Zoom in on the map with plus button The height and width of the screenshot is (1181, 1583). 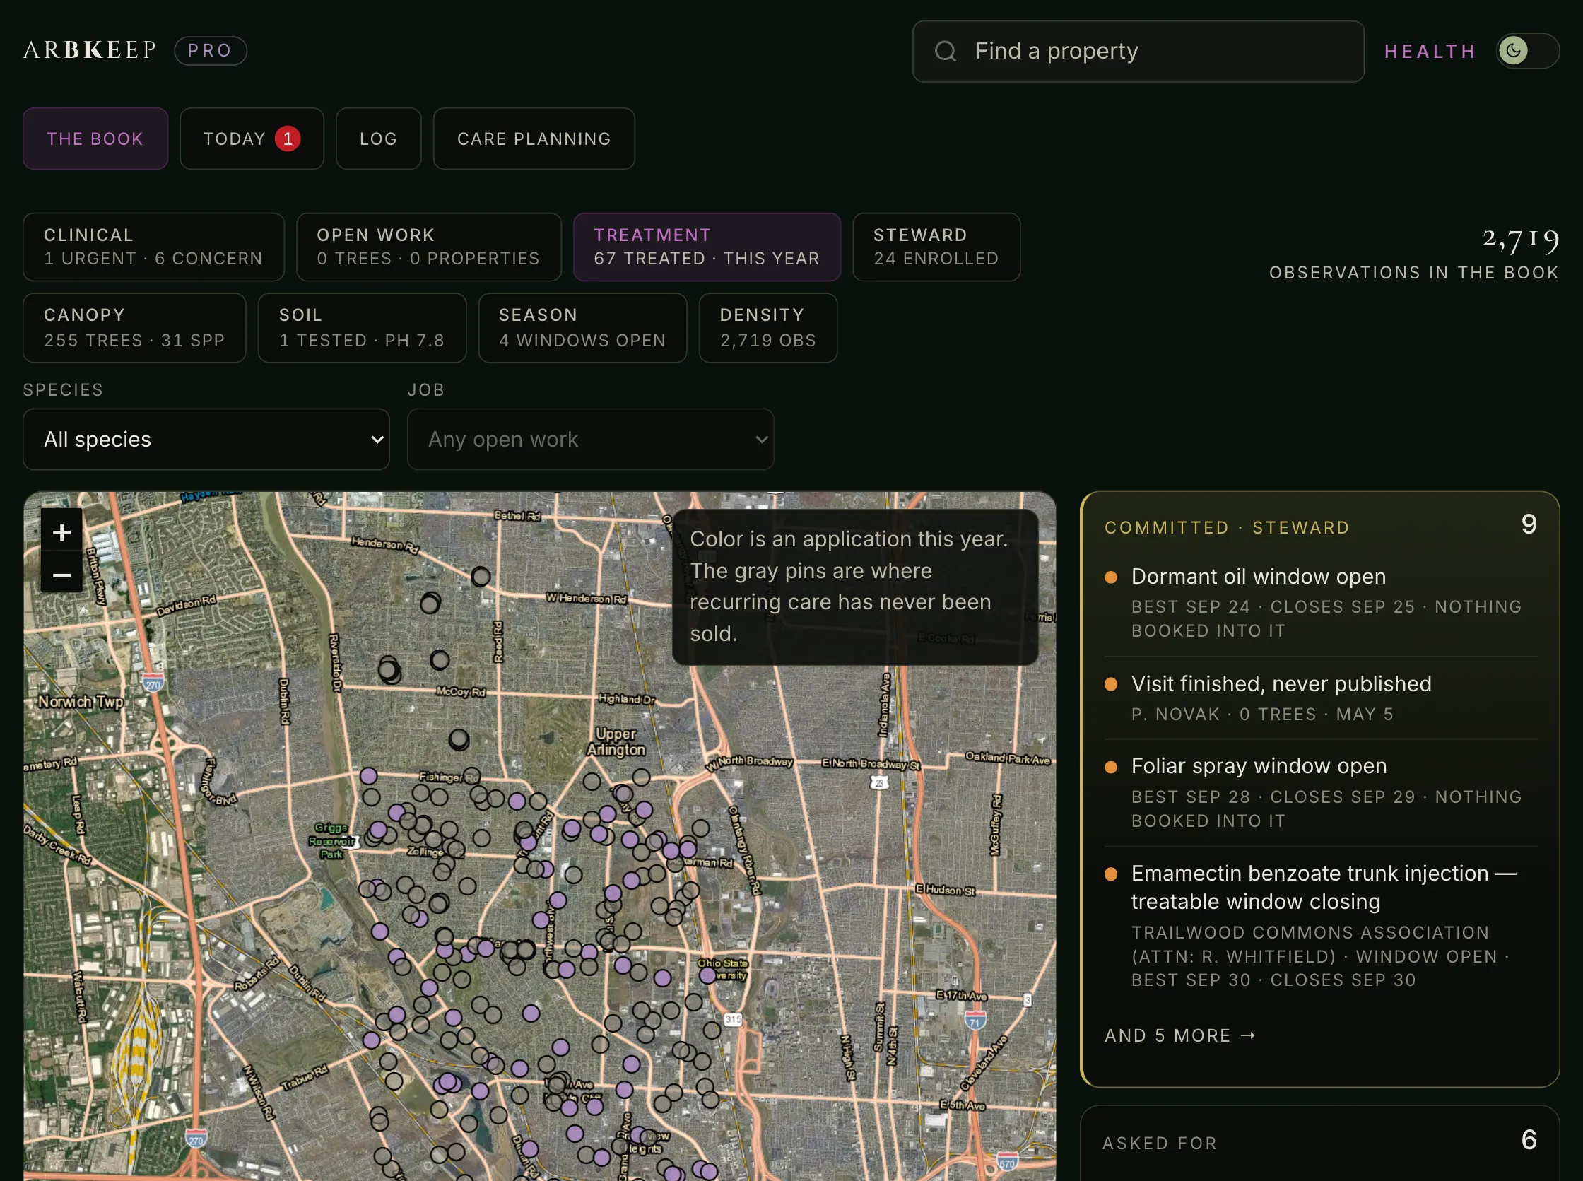[61, 532]
